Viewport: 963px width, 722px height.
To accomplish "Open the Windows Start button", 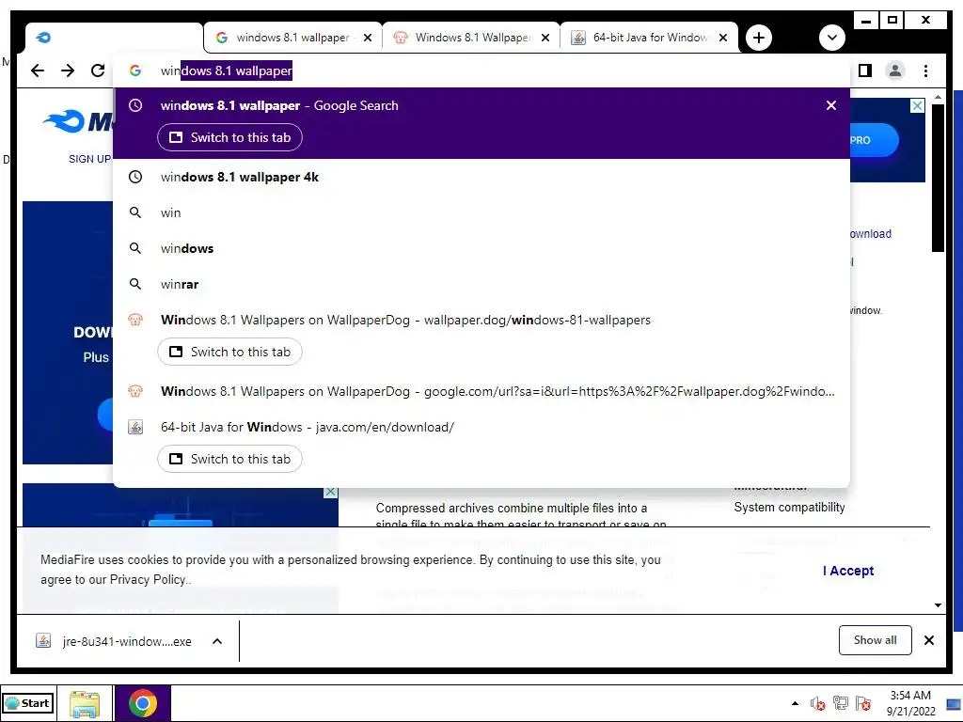I will coord(28,703).
